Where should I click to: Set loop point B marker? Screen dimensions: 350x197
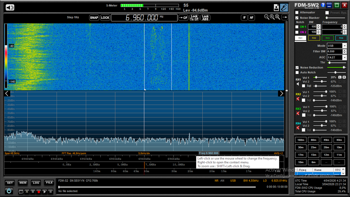click(33, 192)
